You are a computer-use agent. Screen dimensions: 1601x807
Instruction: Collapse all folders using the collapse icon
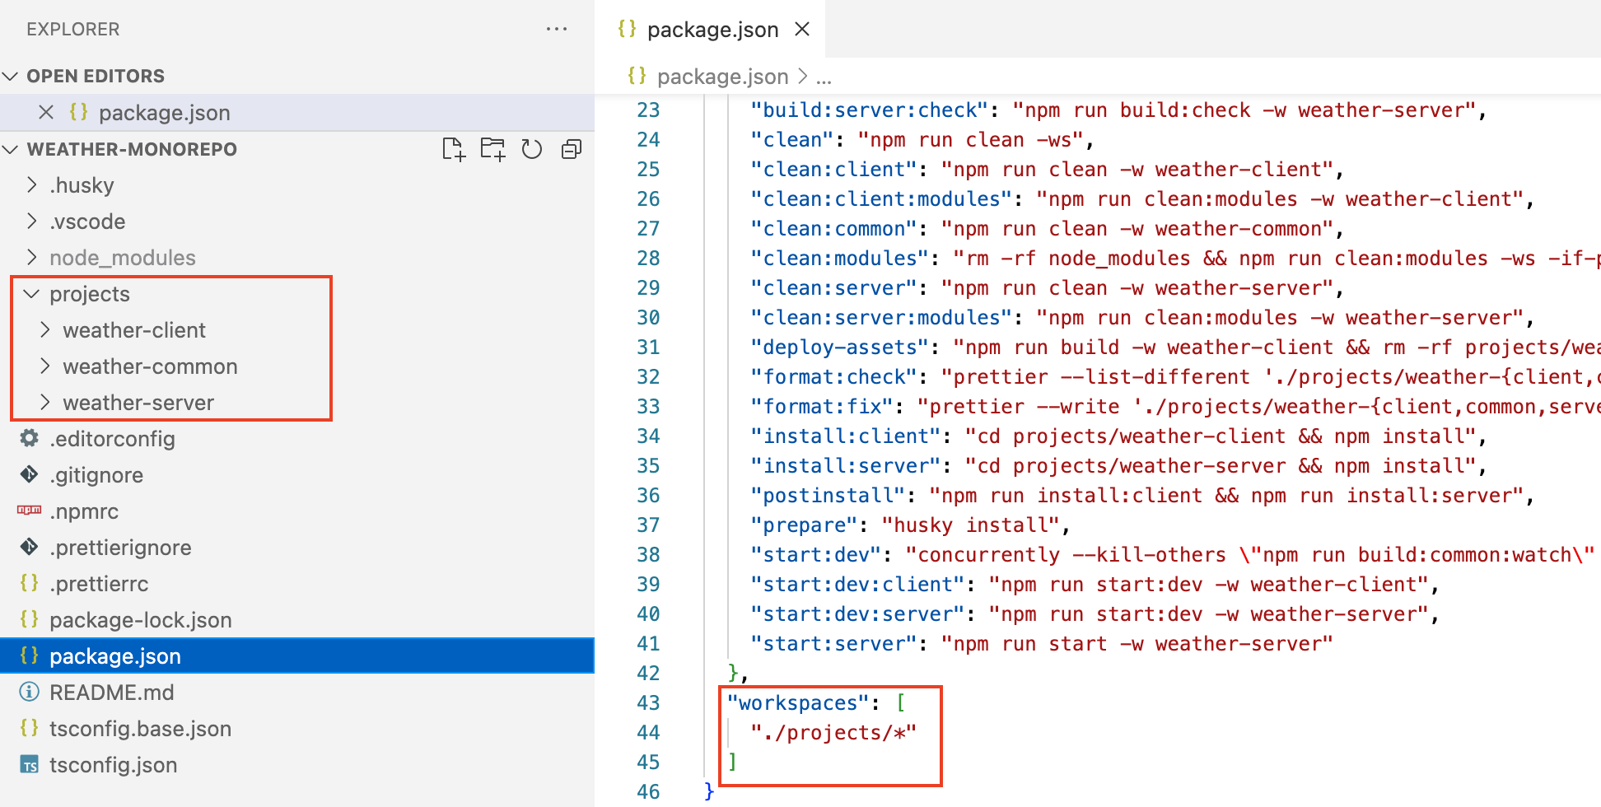click(x=572, y=149)
